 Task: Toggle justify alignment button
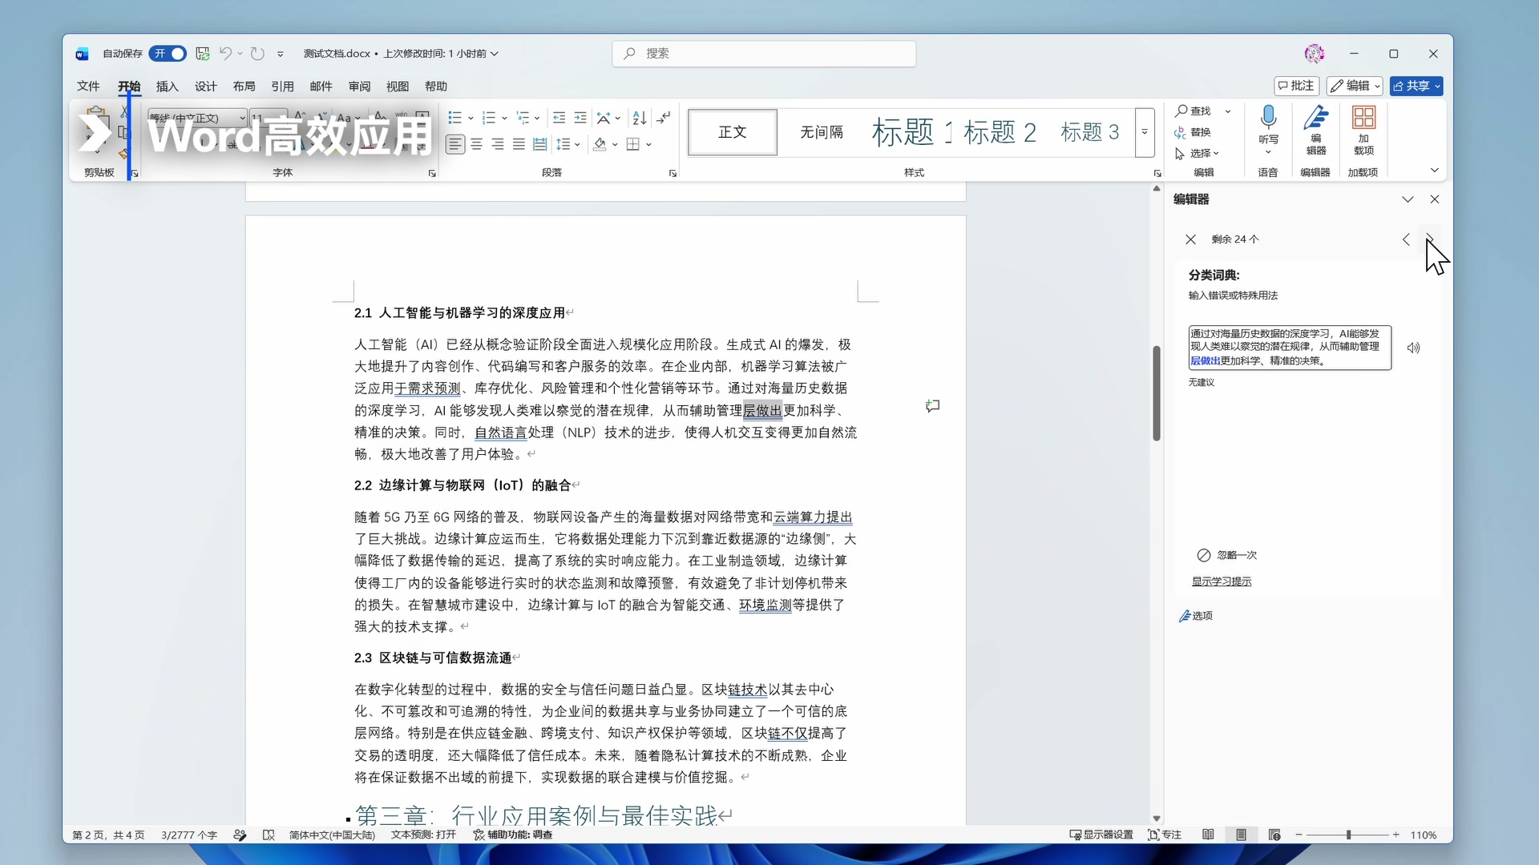click(519, 144)
